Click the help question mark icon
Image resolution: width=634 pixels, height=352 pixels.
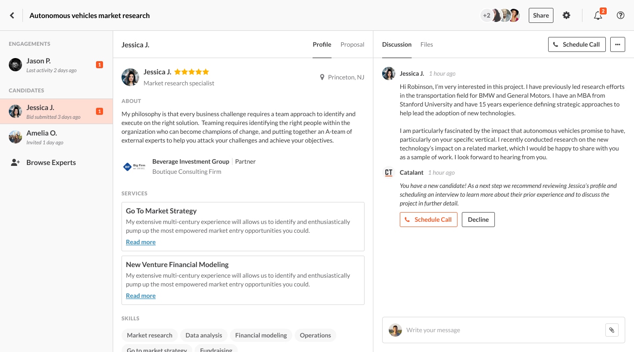pyautogui.click(x=620, y=15)
